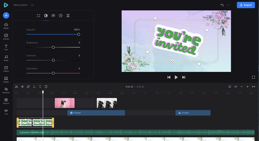Select the pink pug video clip
This screenshot has height=141, width=259.
tap(64, 103)
